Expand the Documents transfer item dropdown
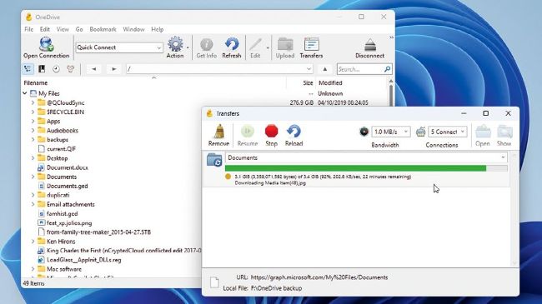 coord(503,157)
